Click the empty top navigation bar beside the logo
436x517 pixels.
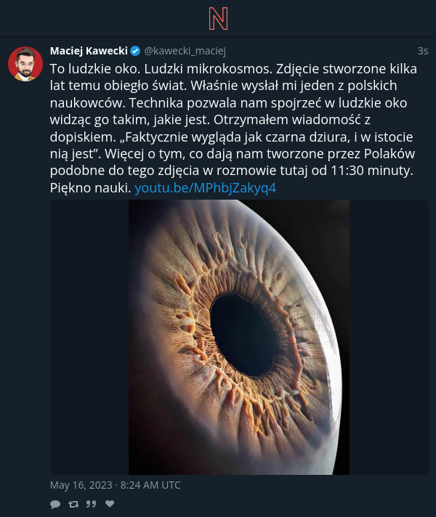pyautogui.click(x=330, y=18)
